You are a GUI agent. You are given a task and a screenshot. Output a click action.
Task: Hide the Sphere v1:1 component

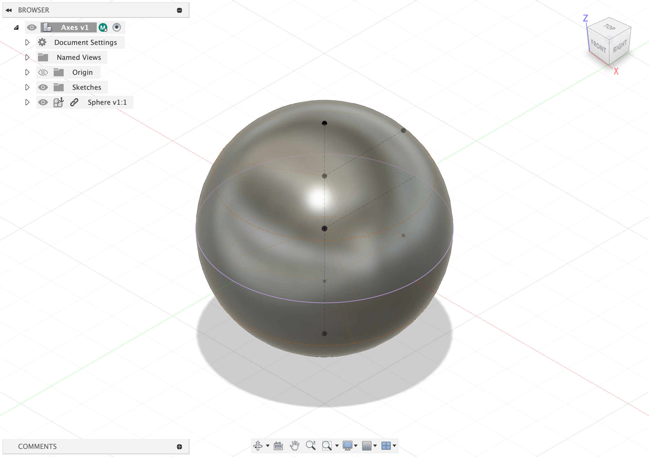click(43, 102)
